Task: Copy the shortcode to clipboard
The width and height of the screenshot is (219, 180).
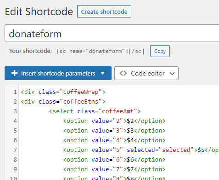Action: tap(160, 51)
